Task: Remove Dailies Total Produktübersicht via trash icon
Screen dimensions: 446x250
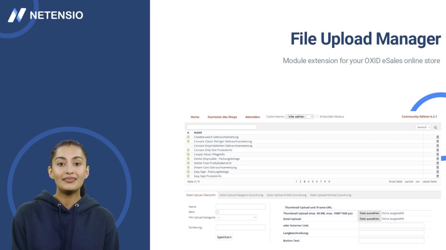Action: tap(438, 163)
